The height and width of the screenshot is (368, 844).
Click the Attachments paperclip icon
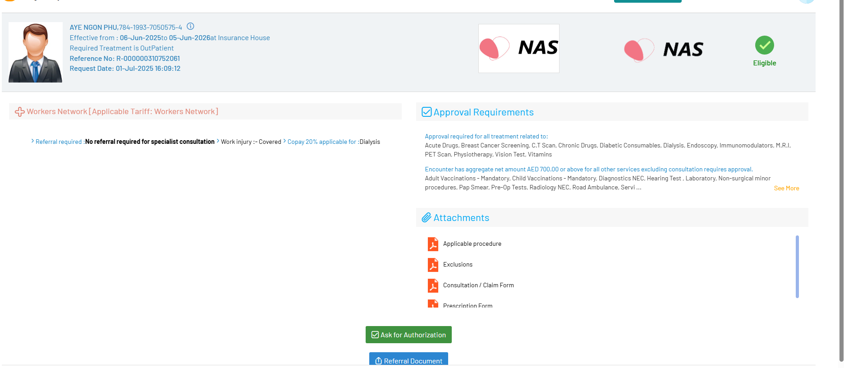coord(427,218)
